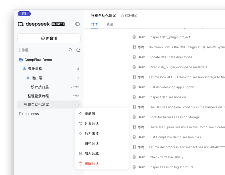Click the 9分钟 timestamp on 整理登录流程

point(75,96)
